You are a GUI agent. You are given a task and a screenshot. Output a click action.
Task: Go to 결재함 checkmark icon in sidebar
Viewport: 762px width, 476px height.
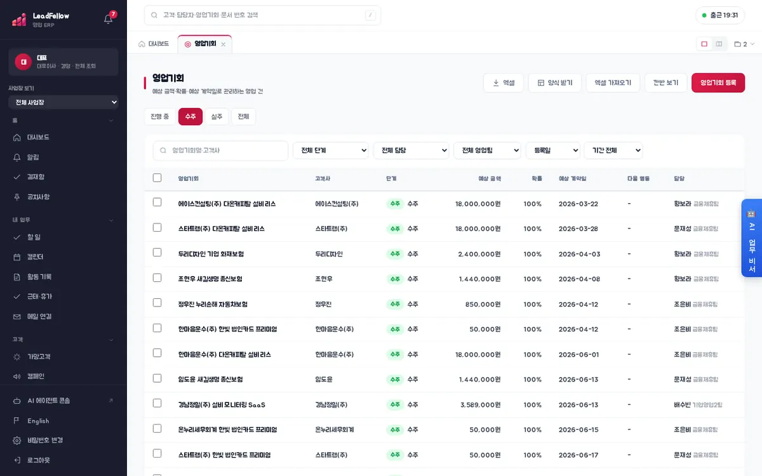click(17, 177)
